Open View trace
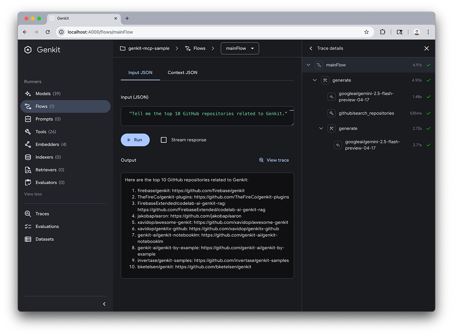The width and height of the screenshot is (453, 335). [274, 160]
